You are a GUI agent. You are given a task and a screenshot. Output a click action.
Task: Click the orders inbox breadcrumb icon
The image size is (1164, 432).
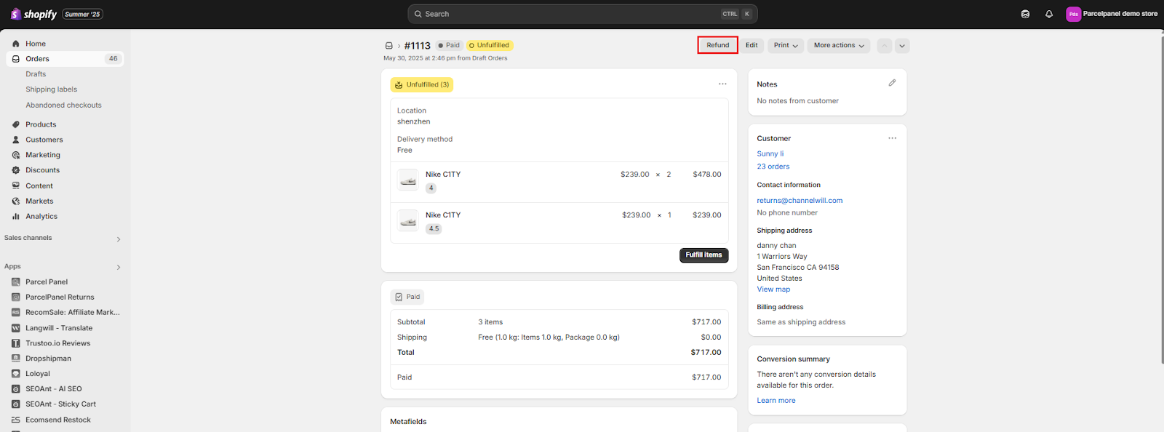[389, 46]
